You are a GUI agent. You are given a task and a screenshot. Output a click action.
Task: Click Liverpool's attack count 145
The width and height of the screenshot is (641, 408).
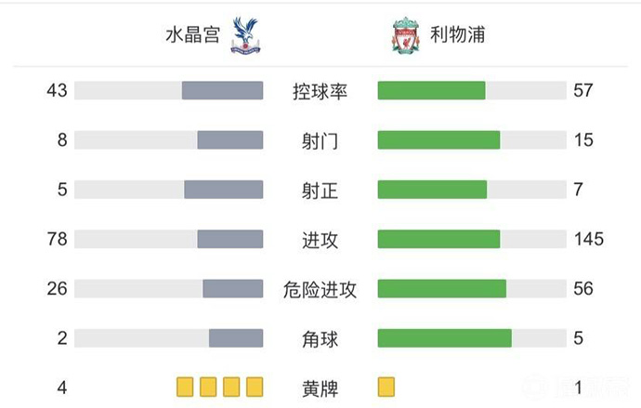588,239
